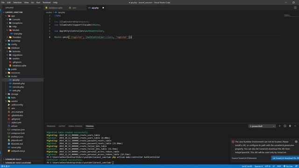Open the File menu
Viewport: 299px width, 168px height.
coord(3,2)
